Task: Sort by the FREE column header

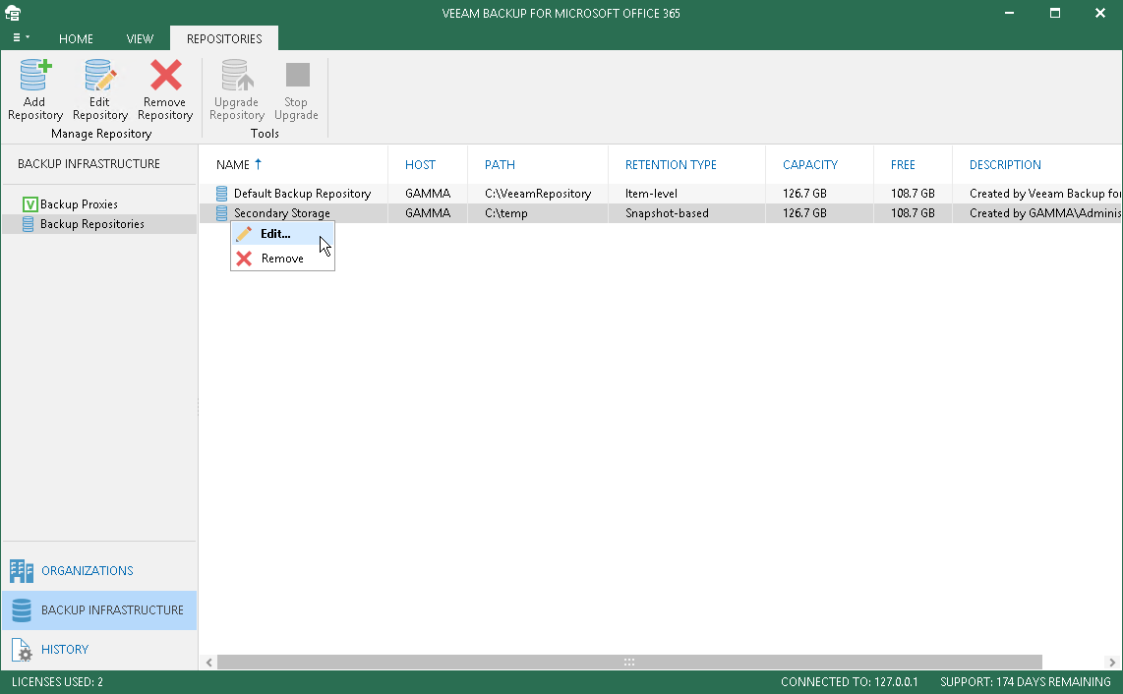Action: 903,165
